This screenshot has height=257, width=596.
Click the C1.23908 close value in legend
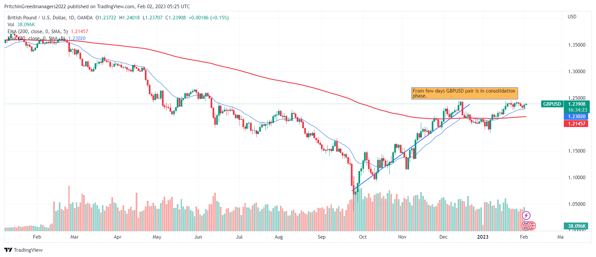(175, 18)
